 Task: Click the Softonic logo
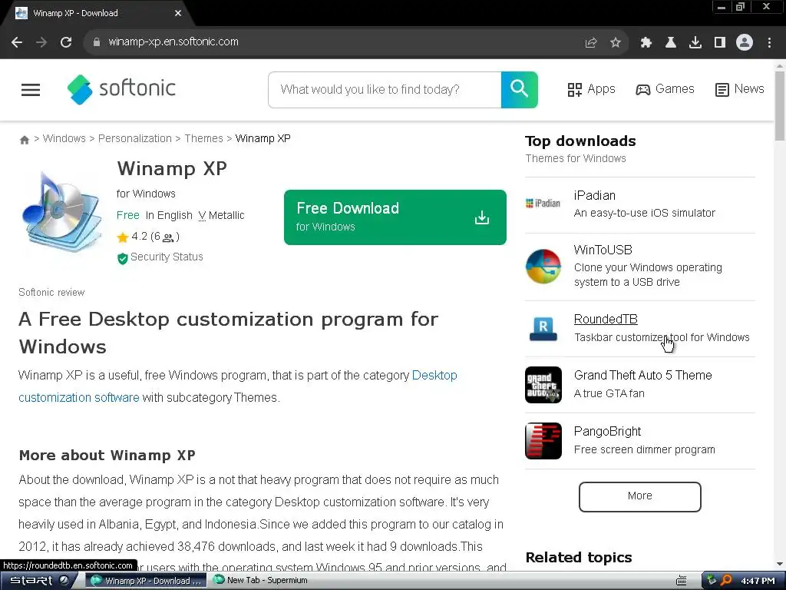click(x=121, y=89)
